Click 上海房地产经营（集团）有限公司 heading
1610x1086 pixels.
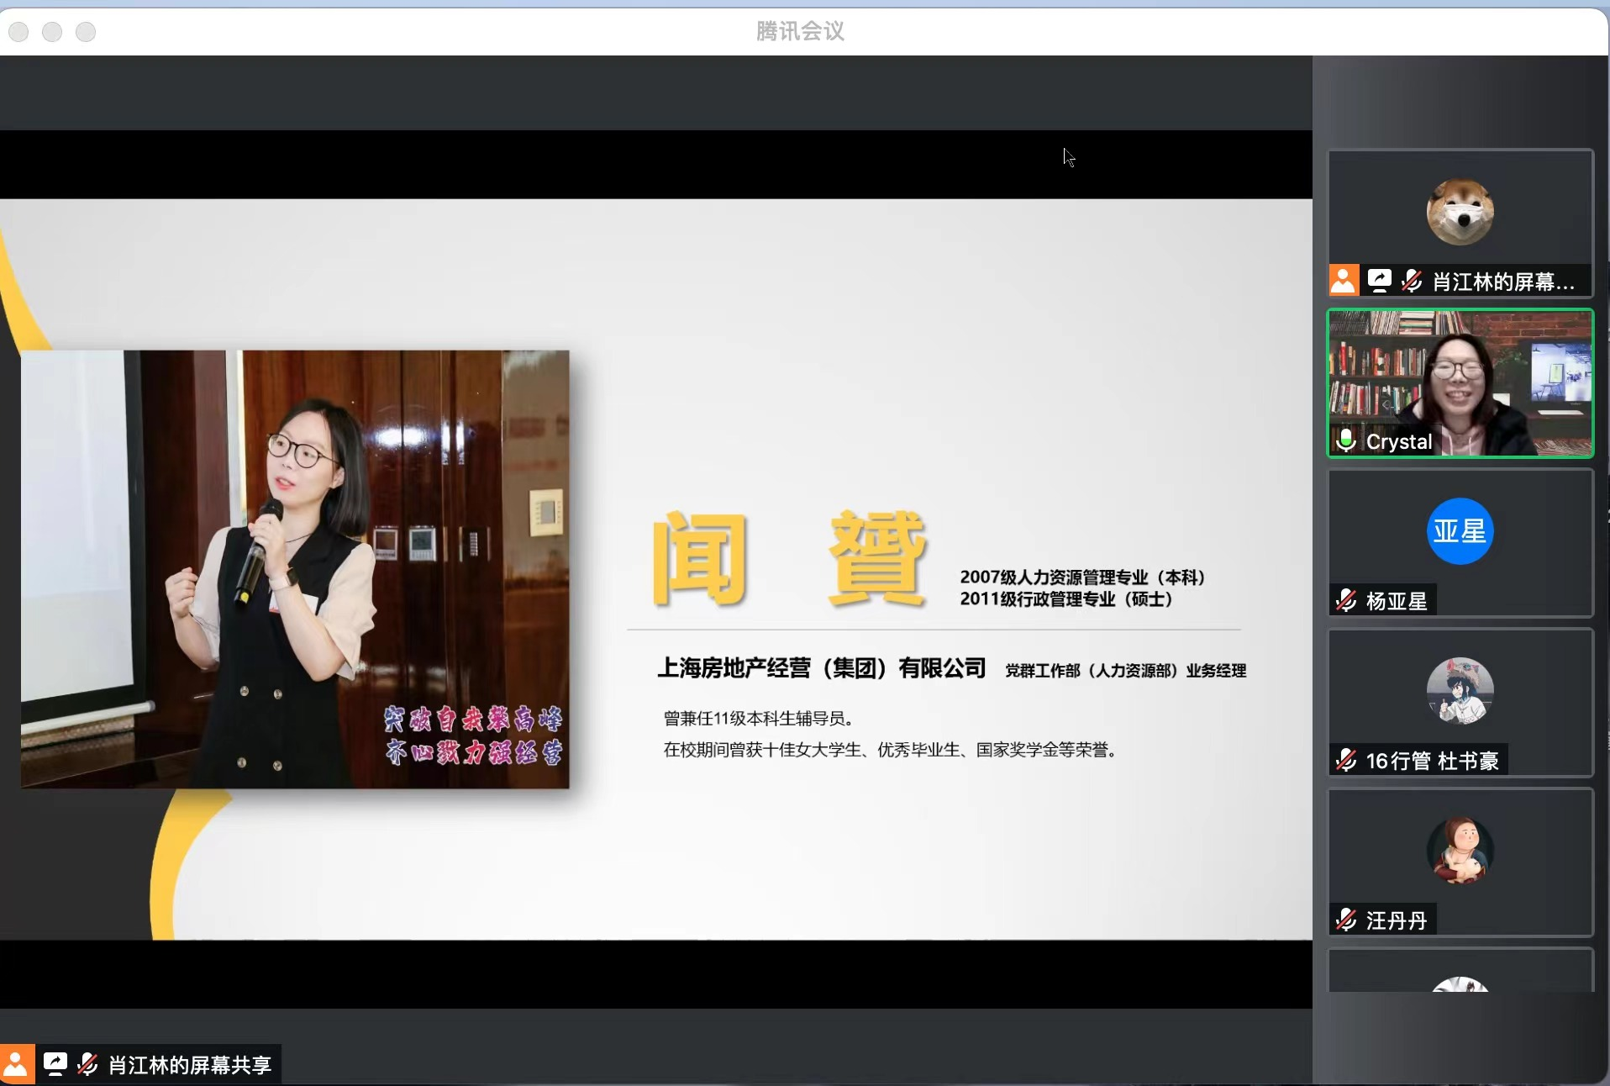tap(822, 668)
